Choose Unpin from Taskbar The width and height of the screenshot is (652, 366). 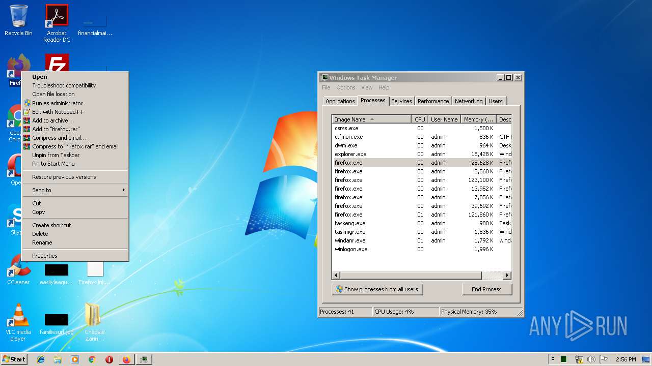coord(75,155)
